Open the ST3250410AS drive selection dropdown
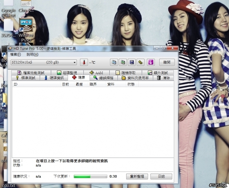Image resolution: width=229 pixels, height=188 pixels. click(43, 62)
